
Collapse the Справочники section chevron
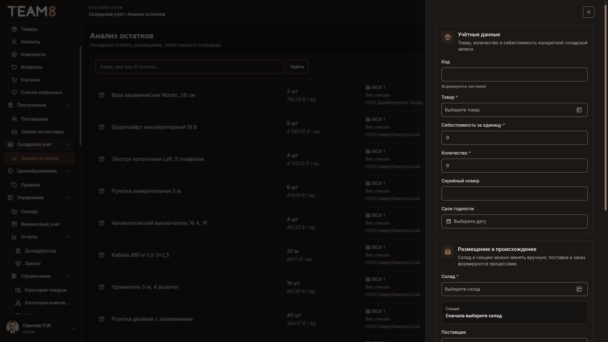pyautogui.click(x=68, y=276)
